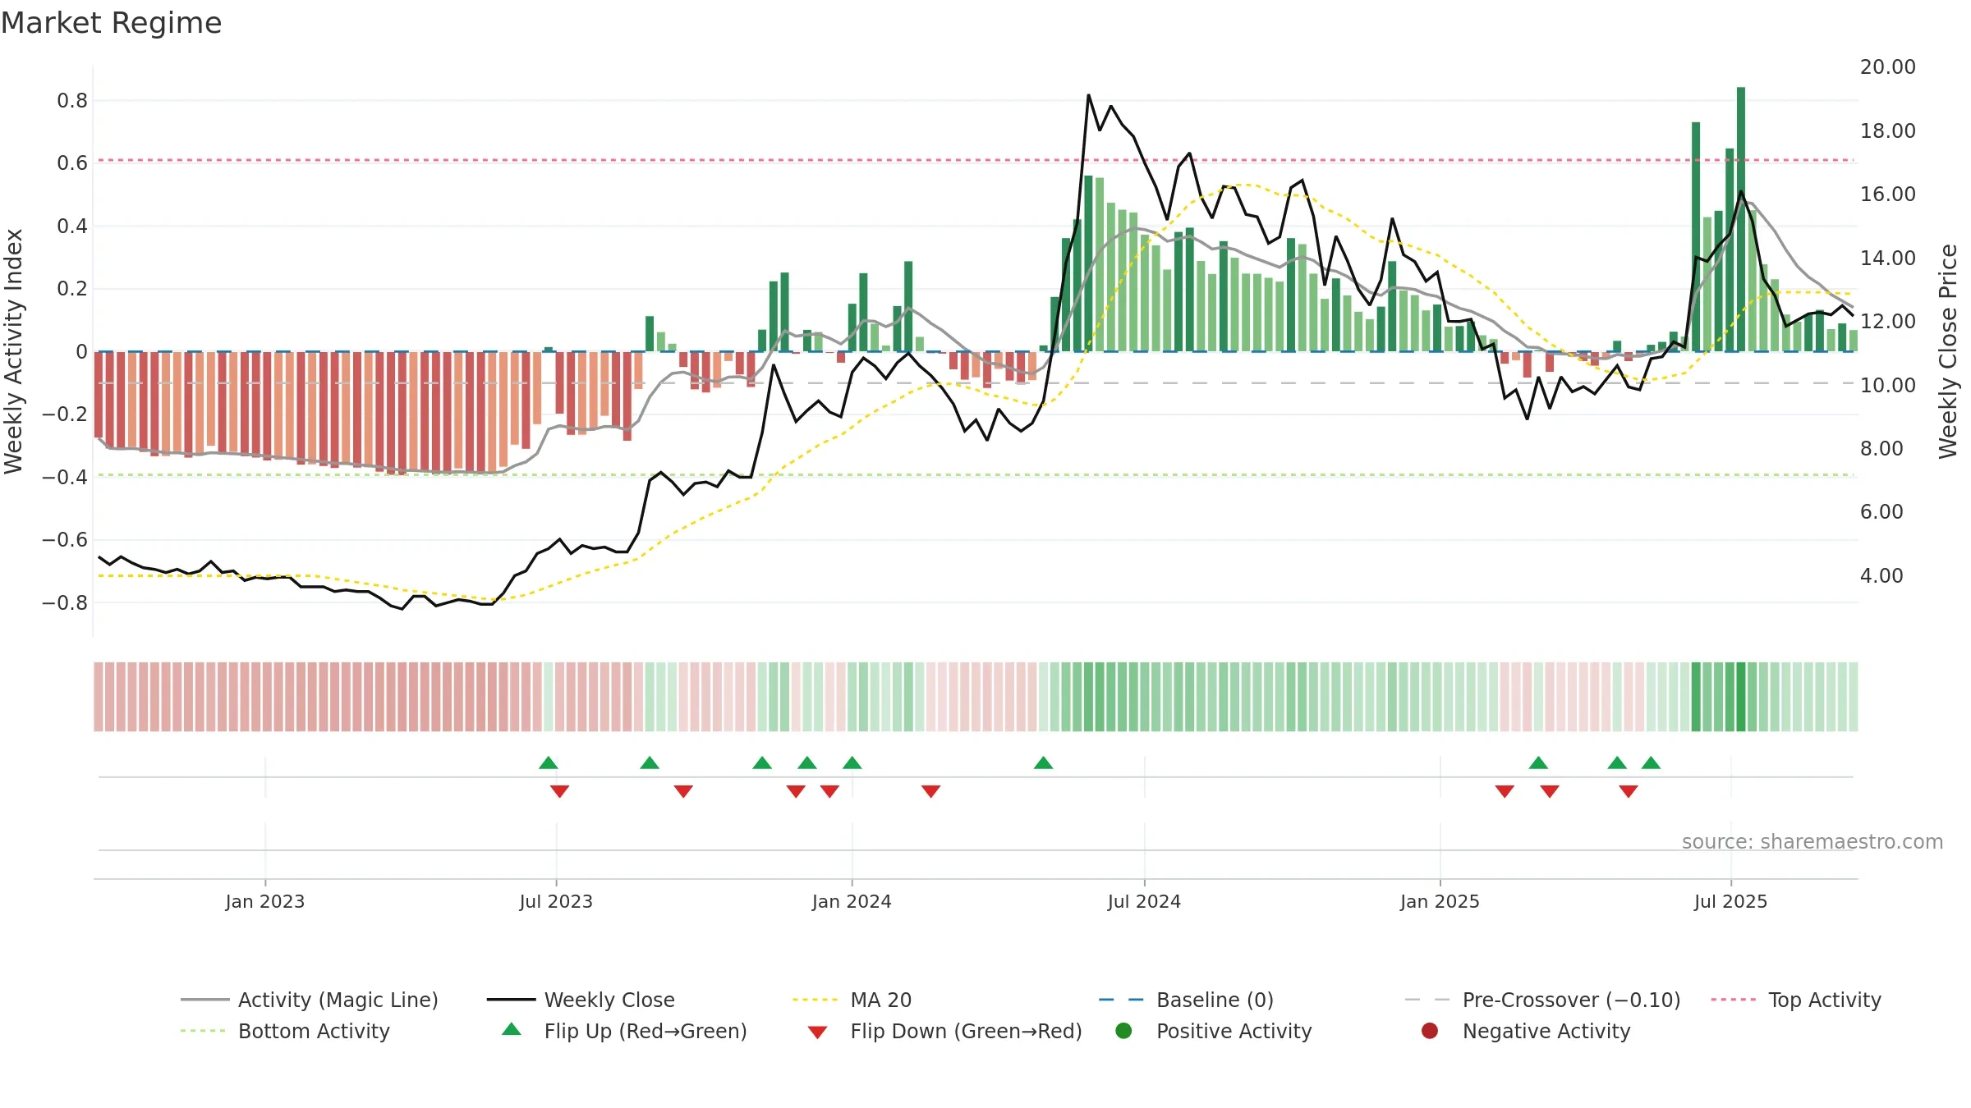Toggle the Top Activity legend entry
This screenshot has height=1108, width=1971.
(1796, 1000)
